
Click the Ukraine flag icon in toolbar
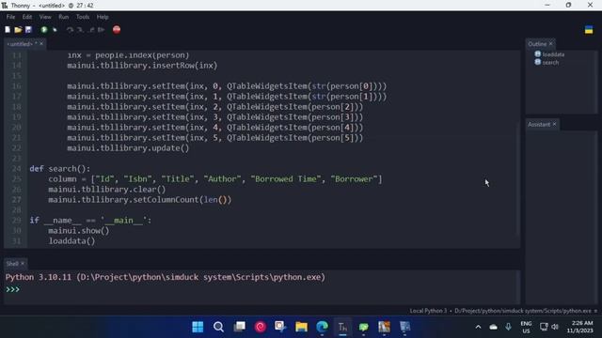pyautogui.click(x=589, y=30)
